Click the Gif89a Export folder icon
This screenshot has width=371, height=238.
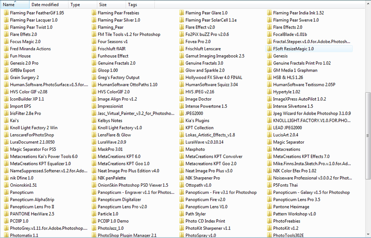7,71
